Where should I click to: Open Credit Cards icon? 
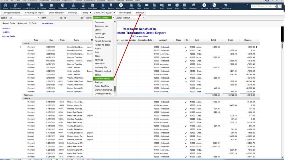[x=226, y=6]
